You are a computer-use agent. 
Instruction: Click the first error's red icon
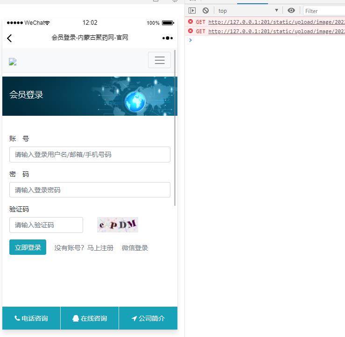[190, 22]
